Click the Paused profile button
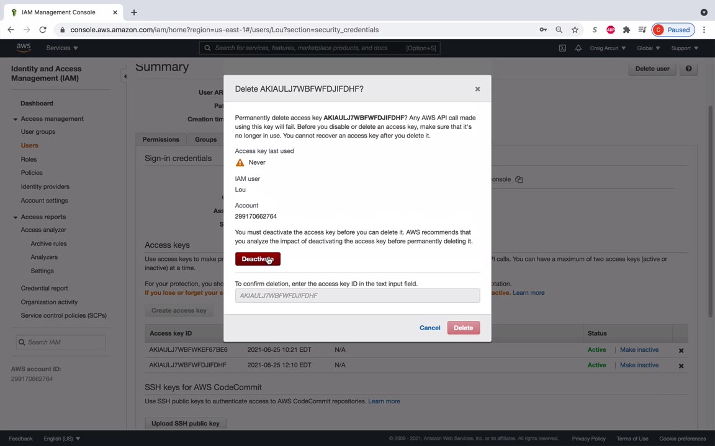The image size is (715, 446). pos(673,30)
